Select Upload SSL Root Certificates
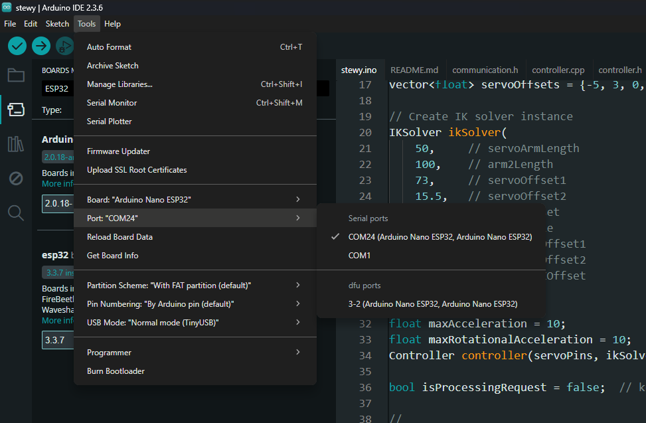 195,170
